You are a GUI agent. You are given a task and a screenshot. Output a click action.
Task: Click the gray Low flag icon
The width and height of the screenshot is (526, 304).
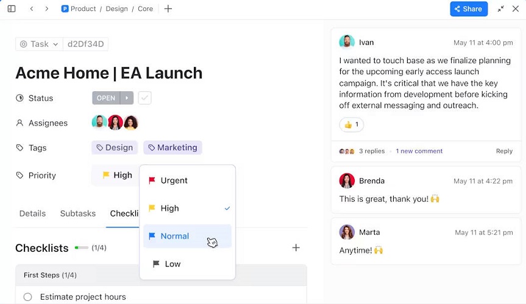pyautogui.click(x=156, y=264)
